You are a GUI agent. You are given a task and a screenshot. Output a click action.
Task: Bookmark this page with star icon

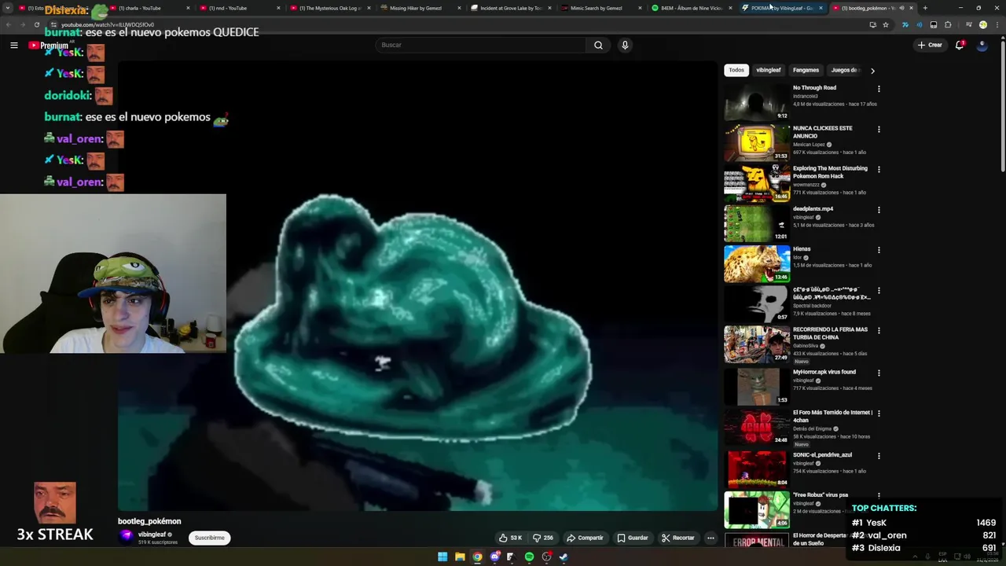coord(886,24)
